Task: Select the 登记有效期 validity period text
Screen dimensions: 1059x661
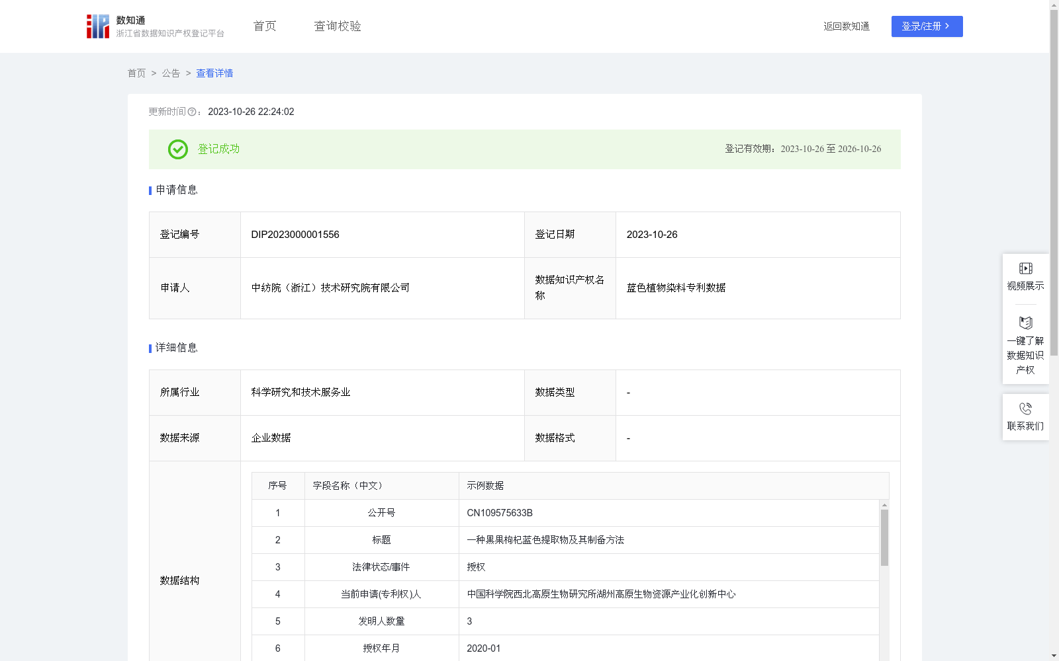Action: (x=803, y=149)
